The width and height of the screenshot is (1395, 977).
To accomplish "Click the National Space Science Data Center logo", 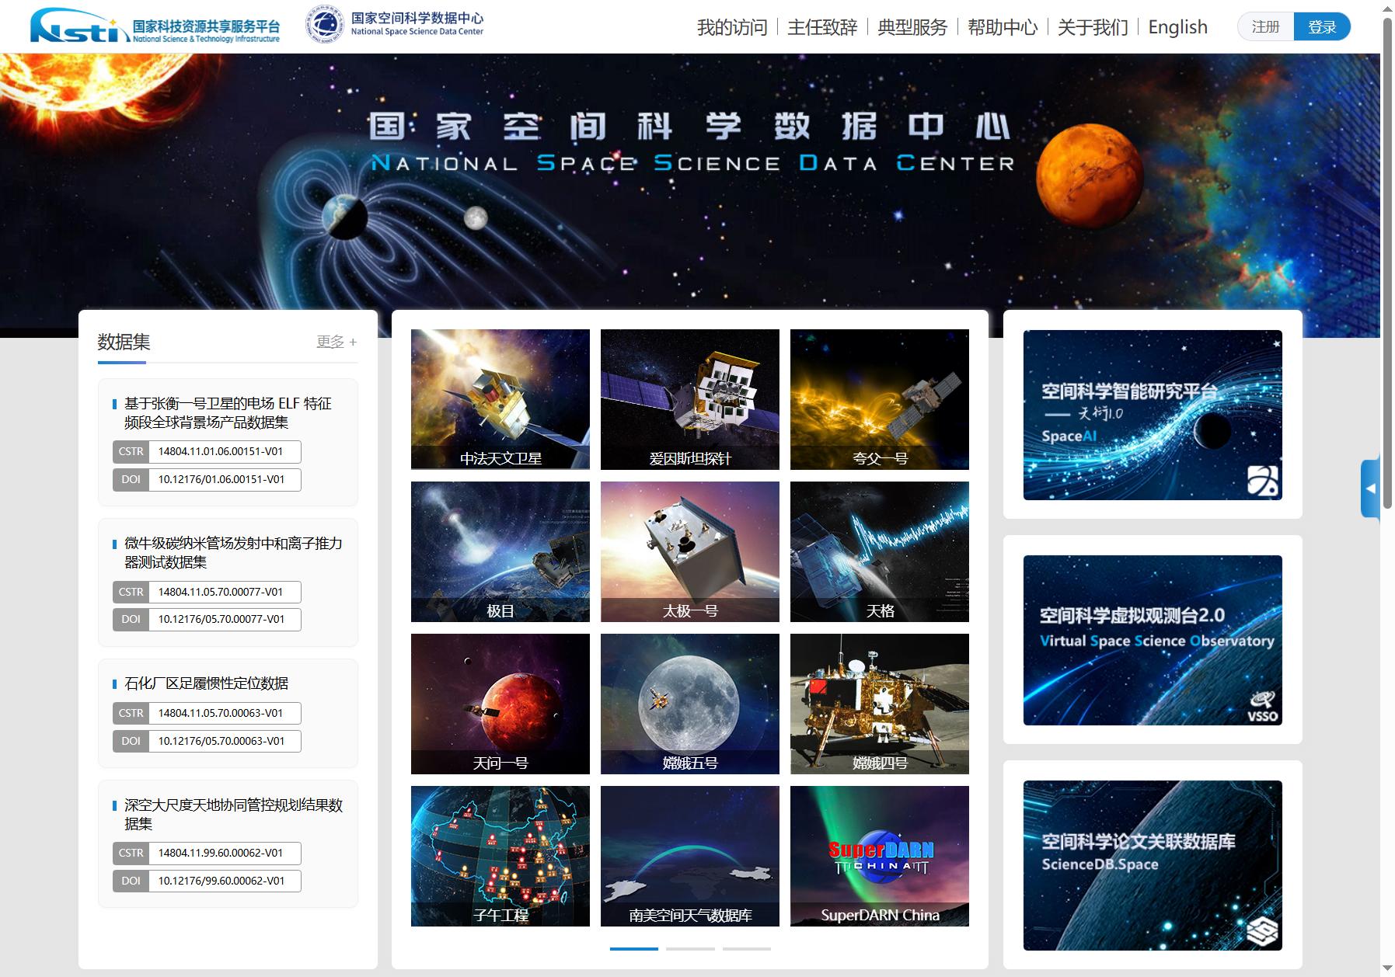I will click(x=395, y=24).
